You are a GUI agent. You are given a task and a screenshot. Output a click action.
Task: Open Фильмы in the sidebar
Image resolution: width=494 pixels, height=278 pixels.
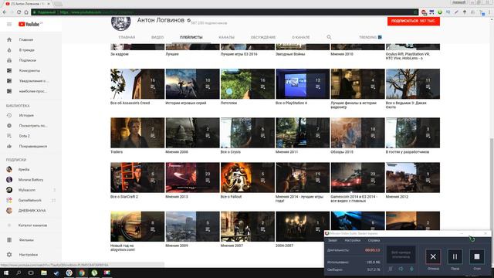tap(26, 240)
